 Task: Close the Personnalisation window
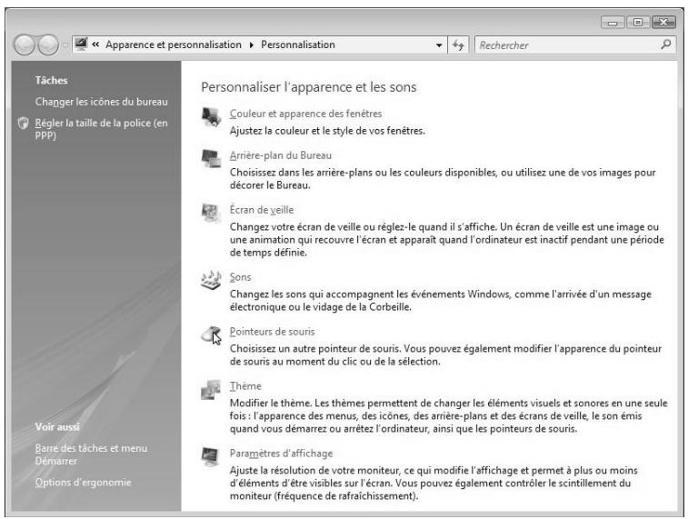point(663,22)
